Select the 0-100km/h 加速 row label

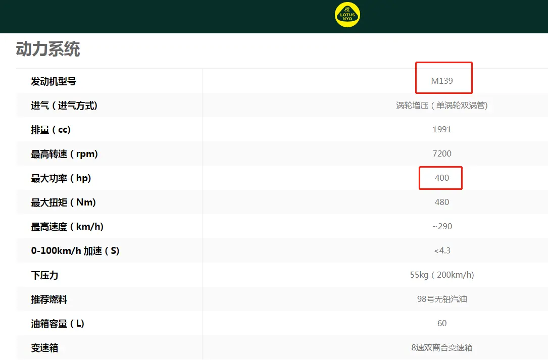[x=75, y=251]
